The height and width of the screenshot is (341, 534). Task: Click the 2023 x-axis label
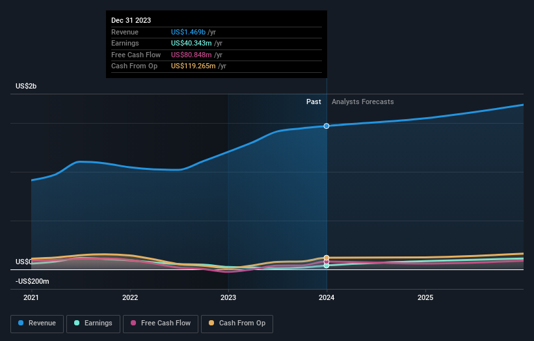click(x=228, y=298)
